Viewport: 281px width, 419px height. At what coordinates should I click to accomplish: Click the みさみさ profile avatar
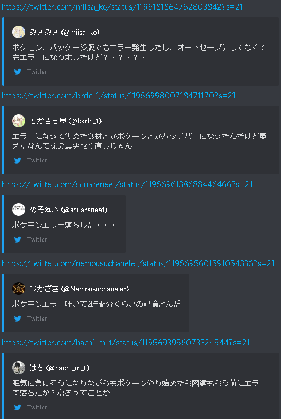pyautogui.click(x=19, y=32)
